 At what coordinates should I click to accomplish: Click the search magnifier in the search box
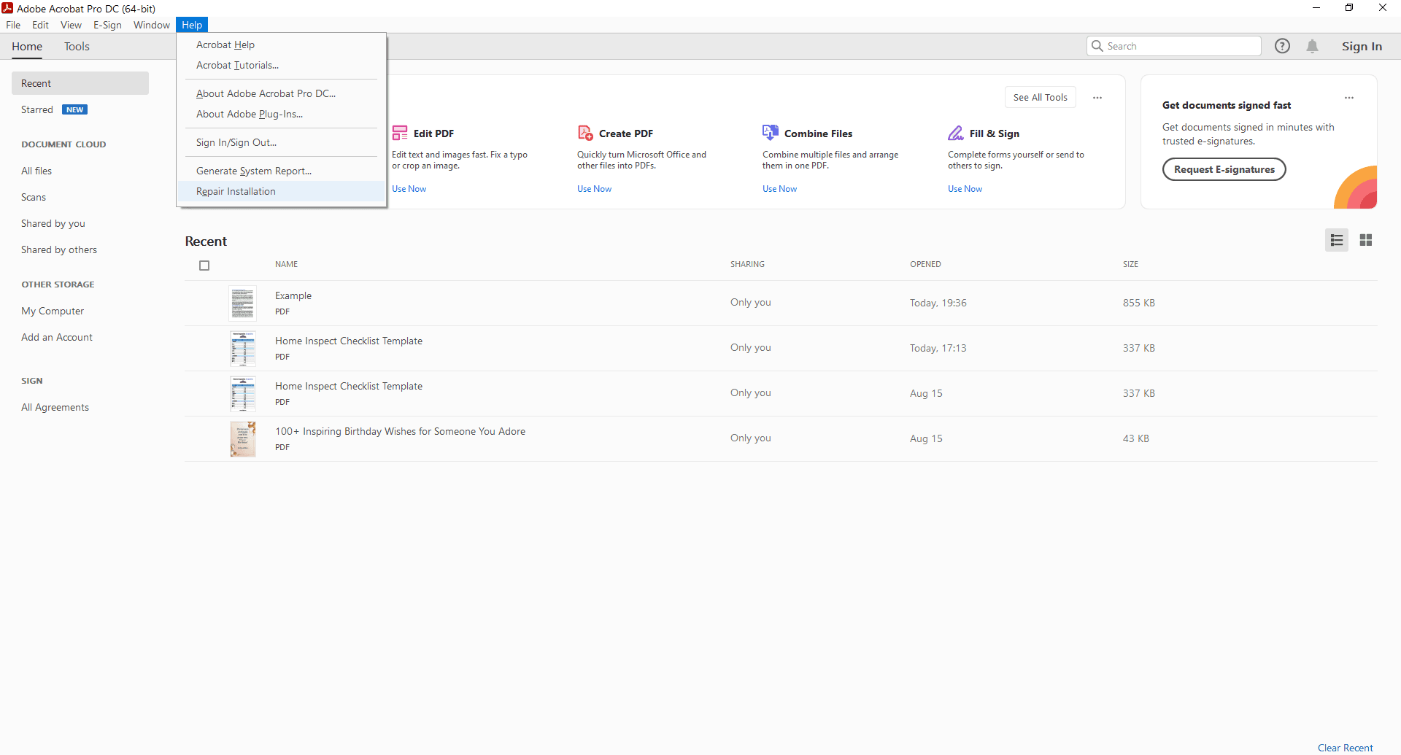point(1098,45)
